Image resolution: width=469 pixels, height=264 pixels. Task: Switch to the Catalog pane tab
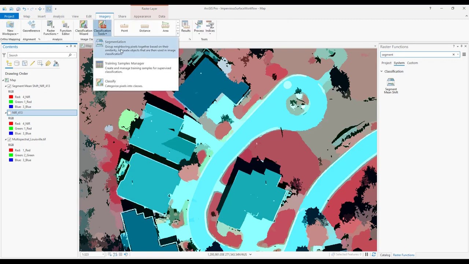click(385, 255)
